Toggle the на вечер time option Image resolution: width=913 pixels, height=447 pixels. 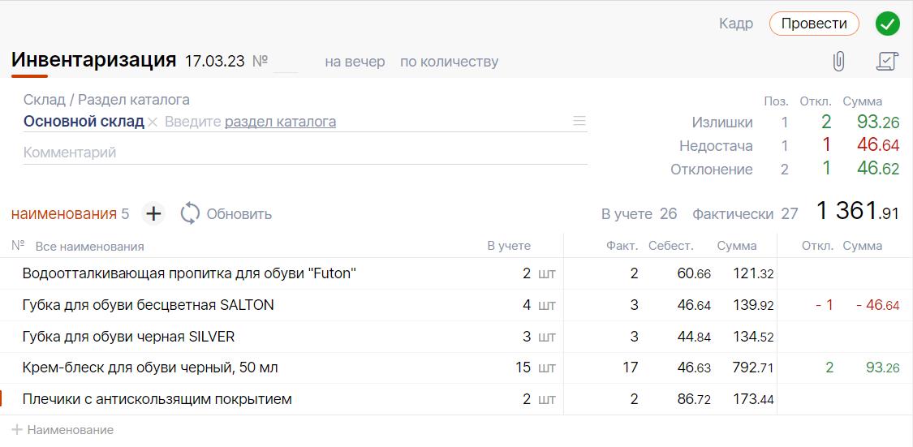click(x=355, y=62)
